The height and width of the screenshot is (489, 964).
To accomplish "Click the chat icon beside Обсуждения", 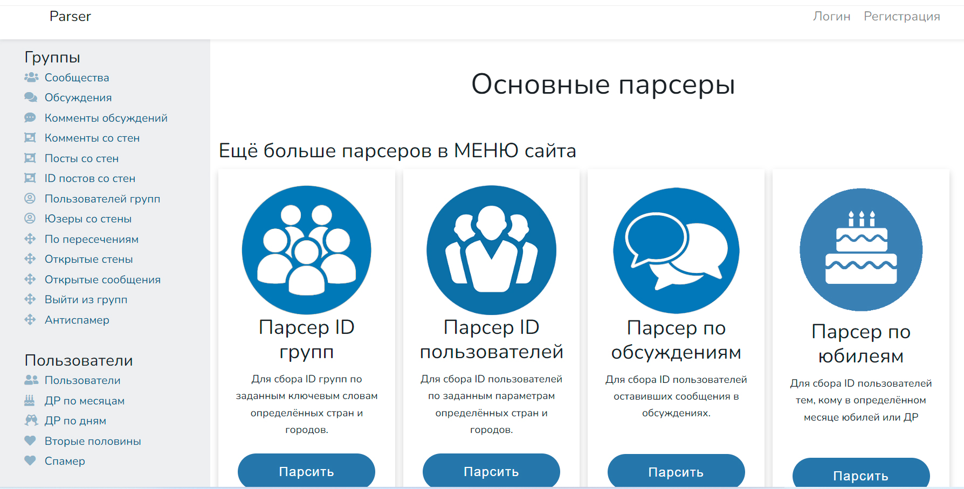I will [31, 97].
